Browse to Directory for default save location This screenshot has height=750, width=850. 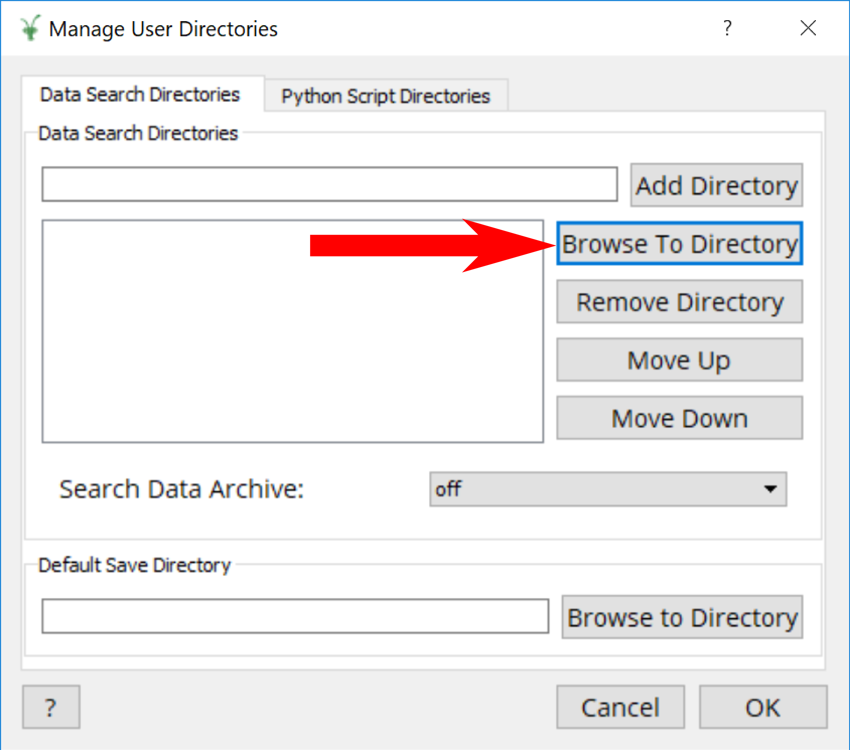[x=682, y=617]
